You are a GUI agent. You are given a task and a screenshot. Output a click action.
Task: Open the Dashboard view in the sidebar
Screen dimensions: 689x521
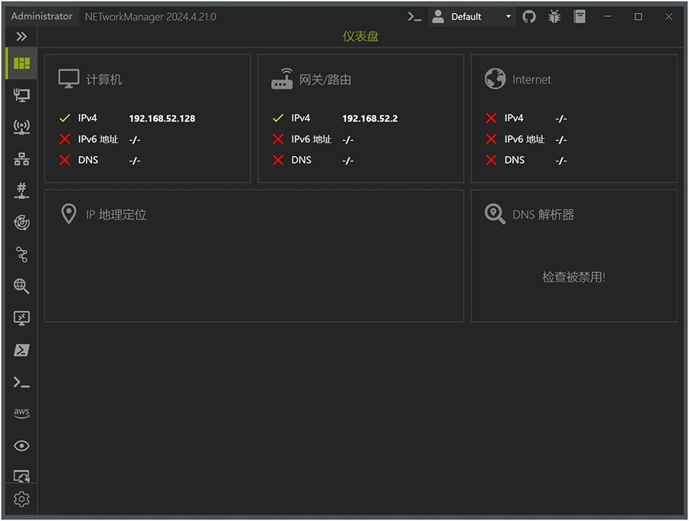click(x=21, y=63)
